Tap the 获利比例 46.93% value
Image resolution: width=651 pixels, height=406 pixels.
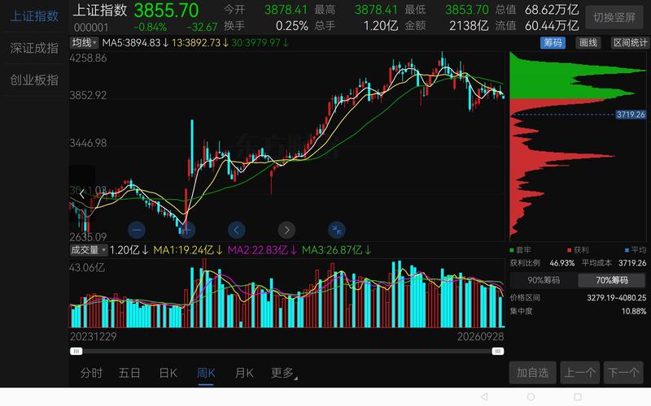[x=561, y=263]
